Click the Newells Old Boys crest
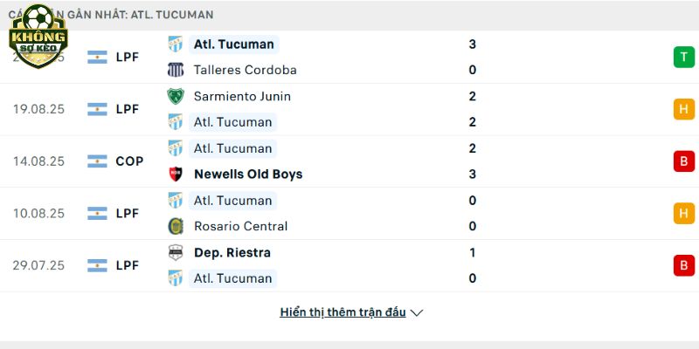 176,174
